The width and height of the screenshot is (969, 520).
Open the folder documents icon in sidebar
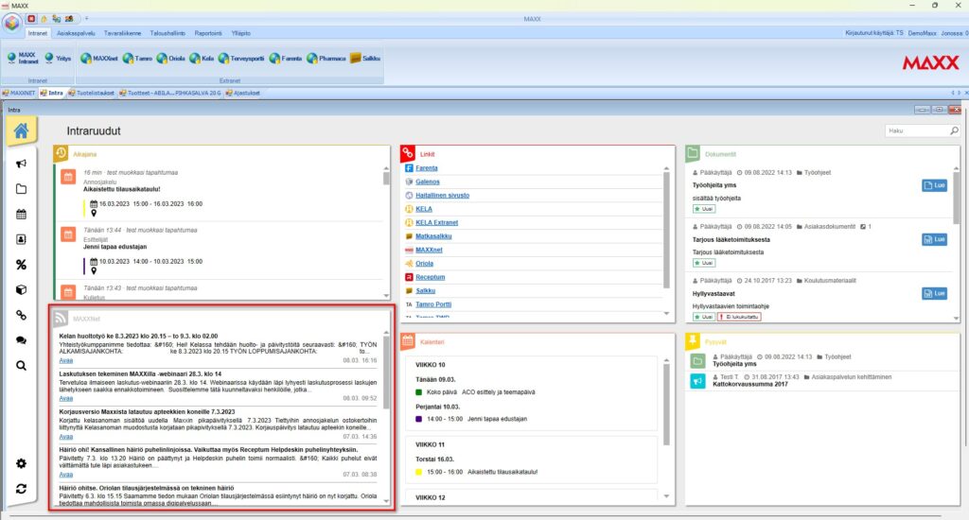click(x=21, y=189)
